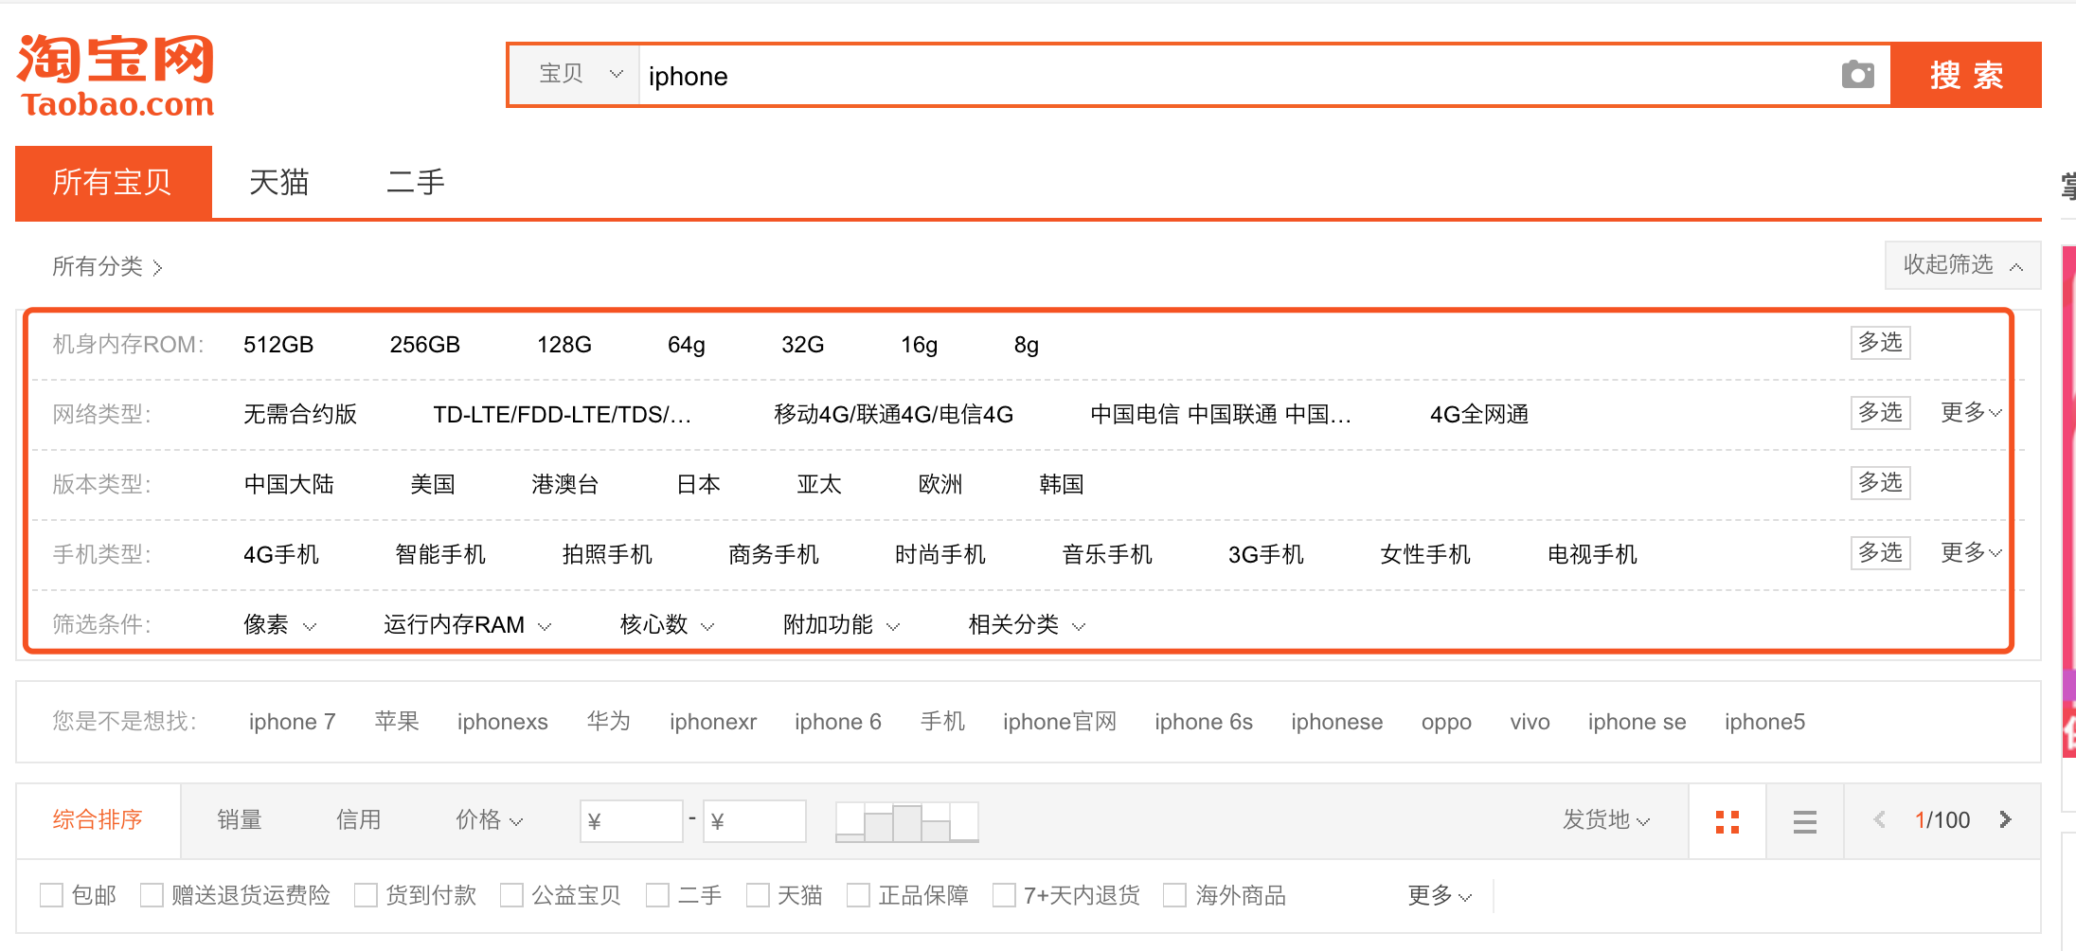The image size is (2076, 951).
Task: Check the 海外商品 checkbox
Action: click(1174, 895)
